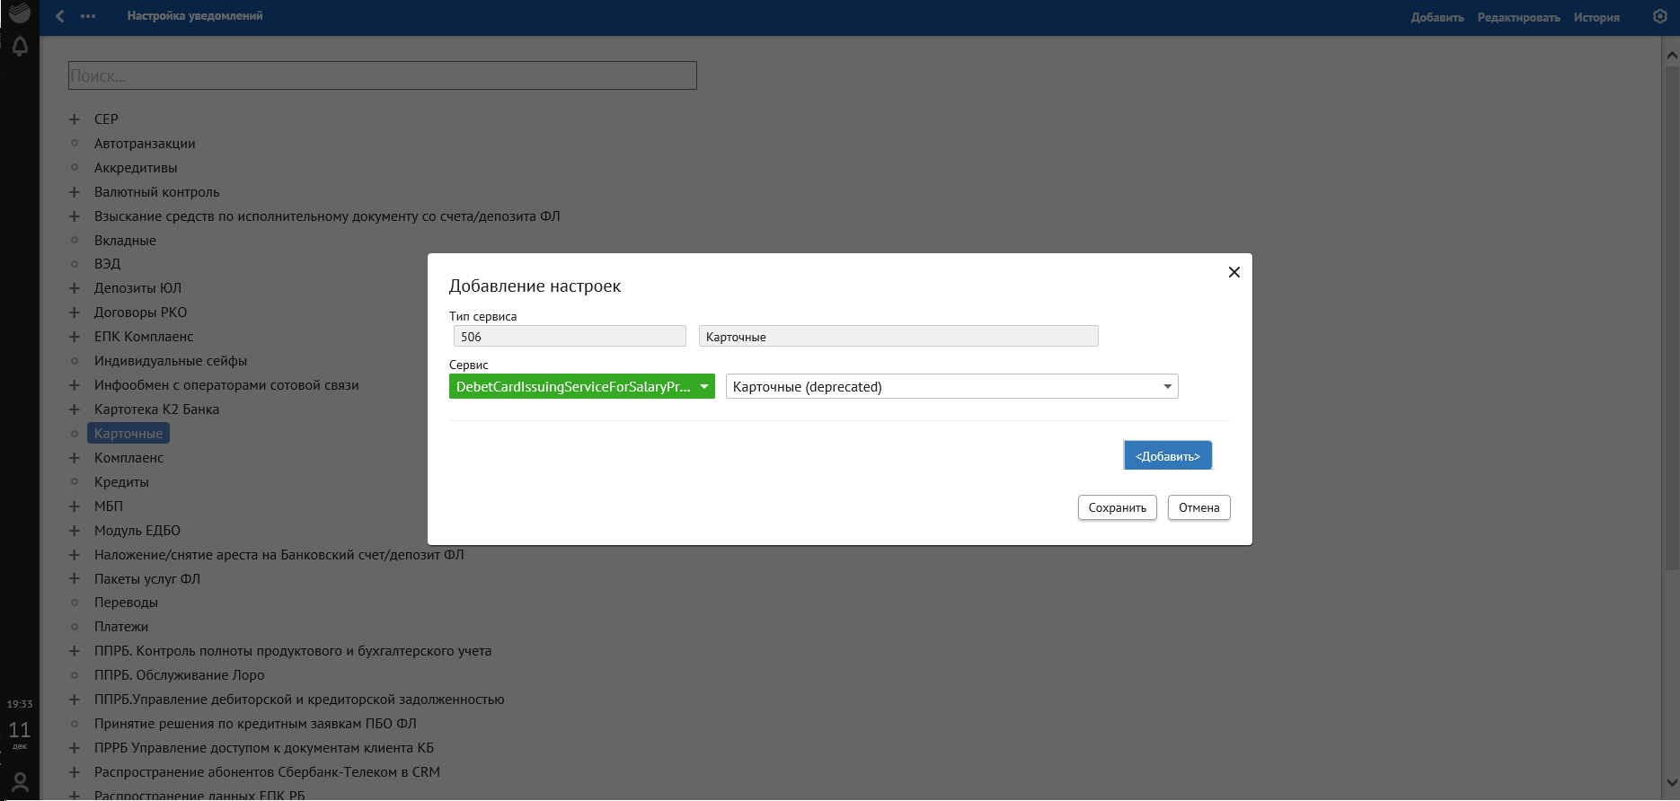Click the Отмена button
1680x801 pixels.
pos(1198,507)
